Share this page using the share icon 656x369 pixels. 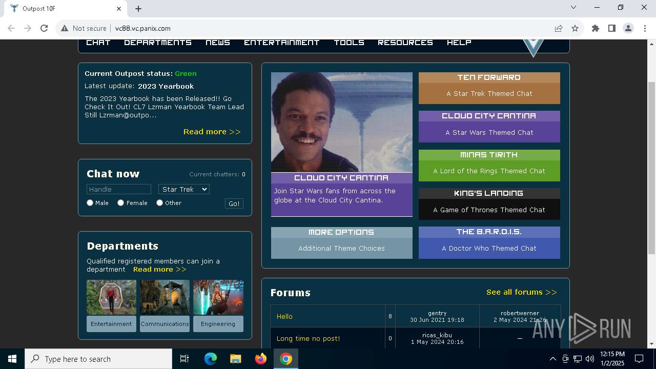559,29
